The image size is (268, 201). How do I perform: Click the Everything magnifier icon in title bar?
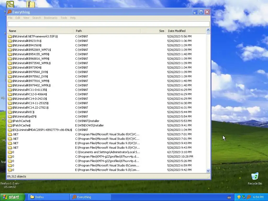[10, 12]
